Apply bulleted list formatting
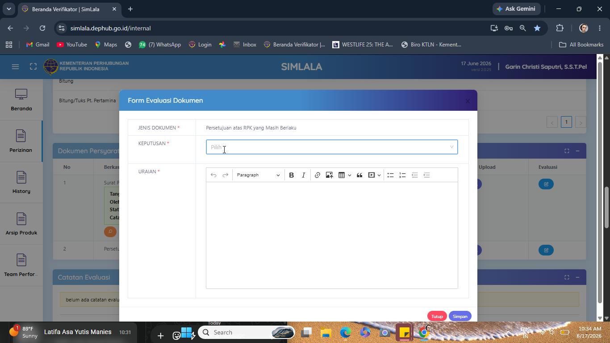The height and width of the screenshot is (343, 610). click(390, 175)
